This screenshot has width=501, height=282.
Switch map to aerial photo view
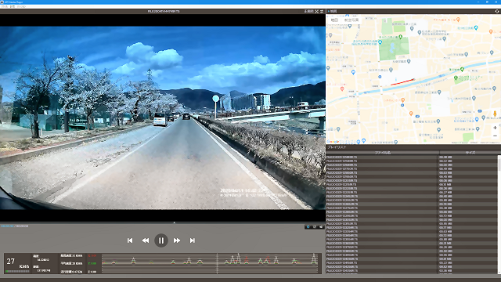tap(351, 20)
